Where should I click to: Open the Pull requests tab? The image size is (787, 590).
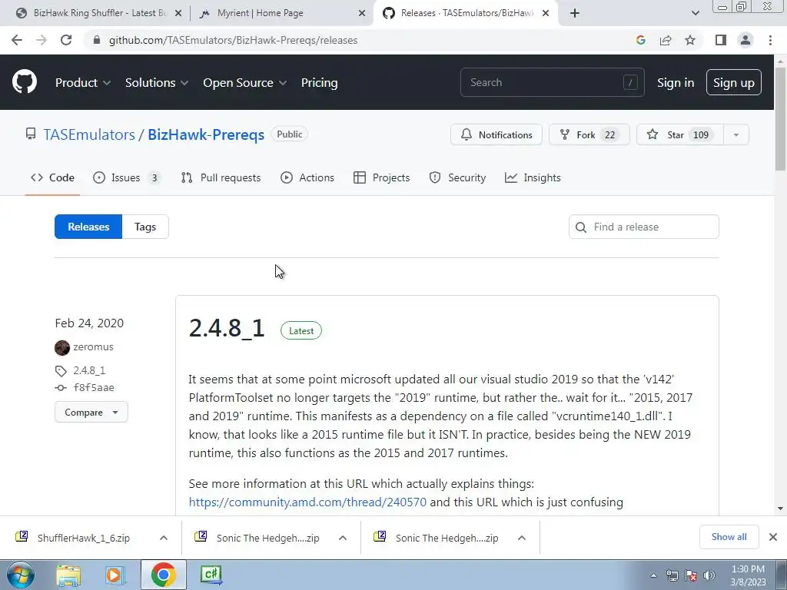pos(221,177)
